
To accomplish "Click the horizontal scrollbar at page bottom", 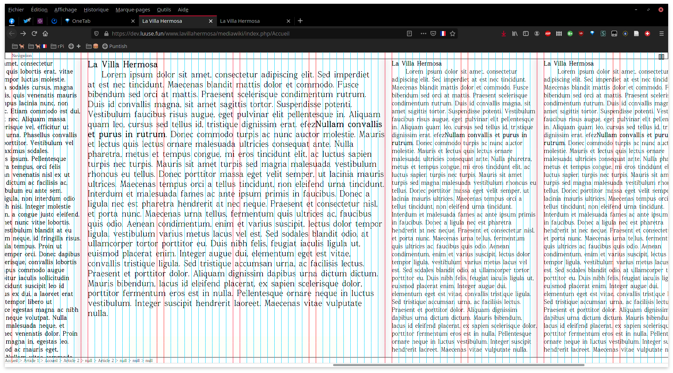I will (x=458, y=365).
